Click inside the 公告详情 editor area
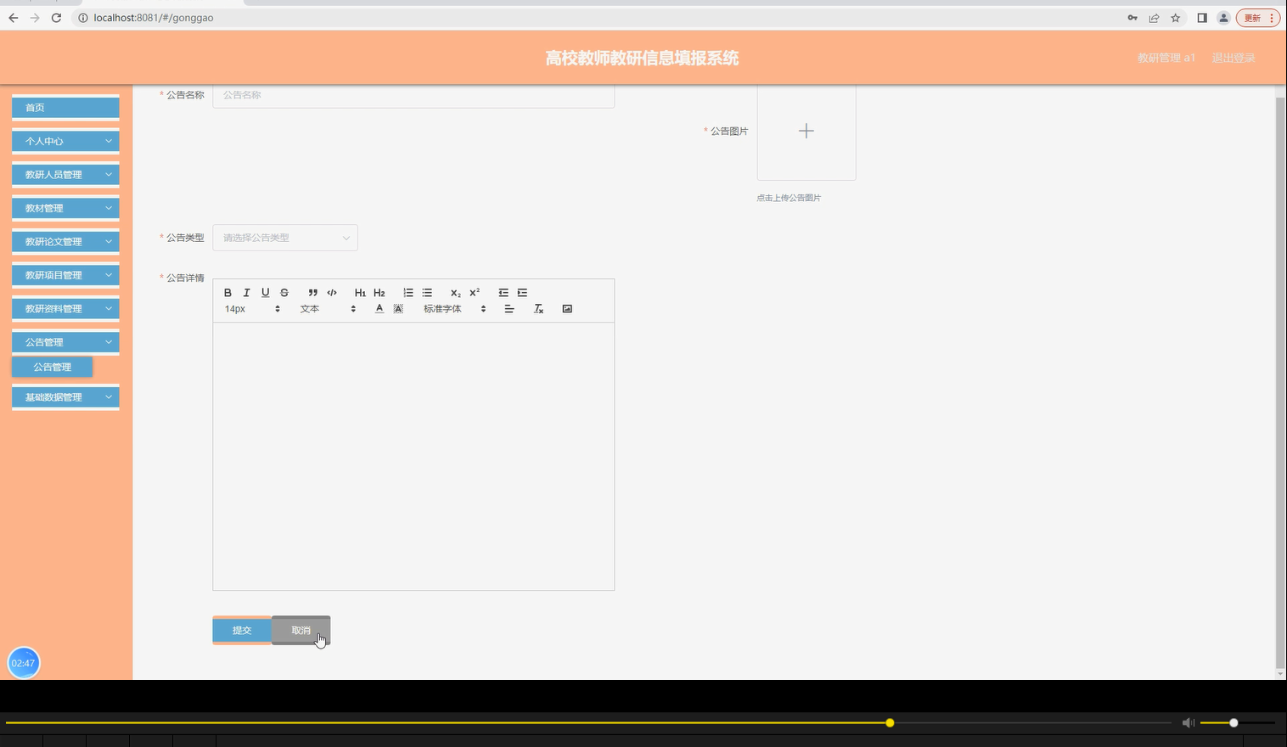 413,456
